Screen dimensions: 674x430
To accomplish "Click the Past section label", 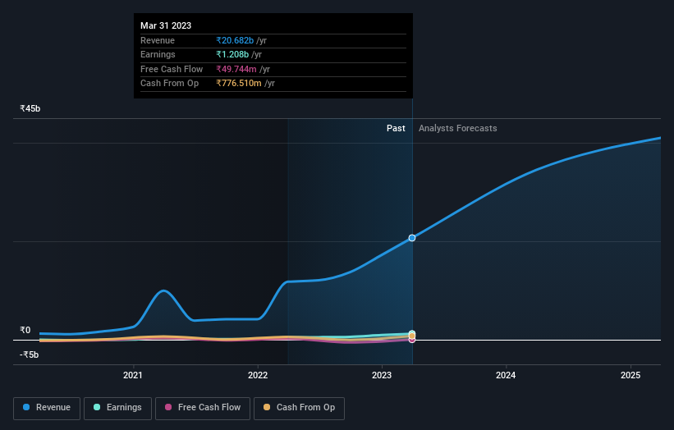I will (396, 129).
